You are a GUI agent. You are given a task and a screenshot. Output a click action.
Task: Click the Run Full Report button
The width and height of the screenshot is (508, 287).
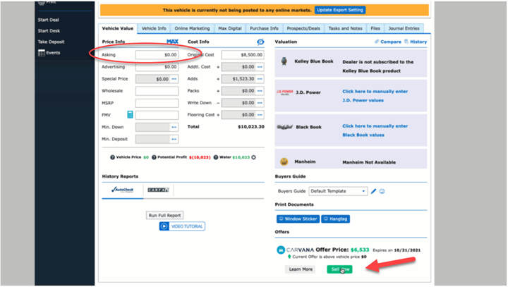(164, 215)
